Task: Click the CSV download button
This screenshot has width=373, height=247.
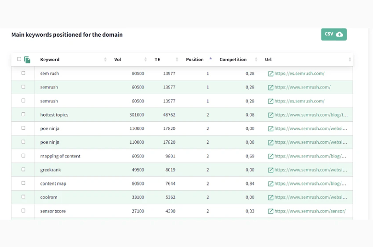Action: pyautogui.click(x=333, y=34)
